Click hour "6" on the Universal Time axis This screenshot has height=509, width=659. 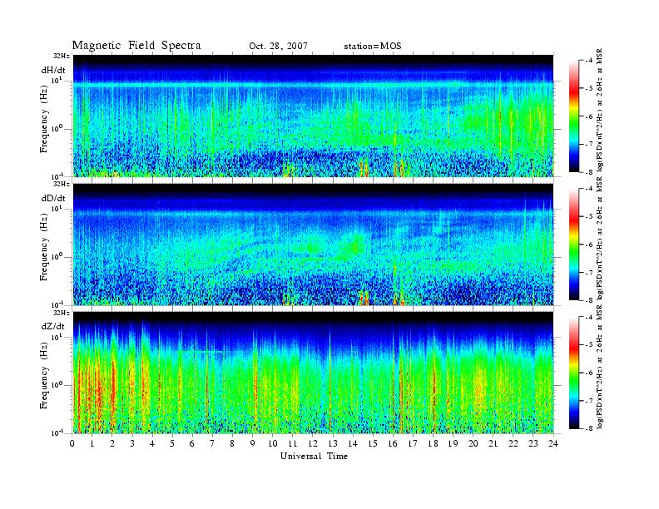point(192,443)
